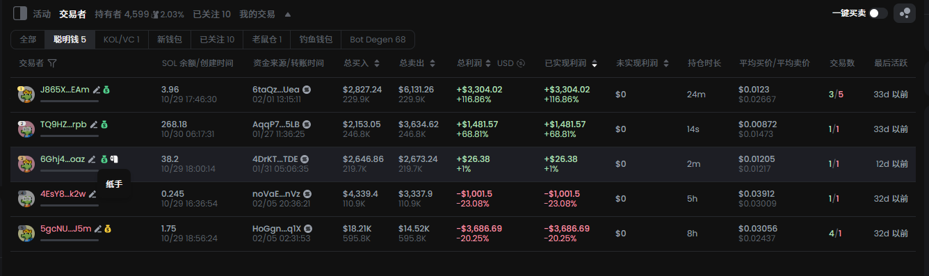Viewport: 929px width, 276px height.
Task: Click the avatar of trader 6Ghj4...oaz
Action: [x=26, y=164]
